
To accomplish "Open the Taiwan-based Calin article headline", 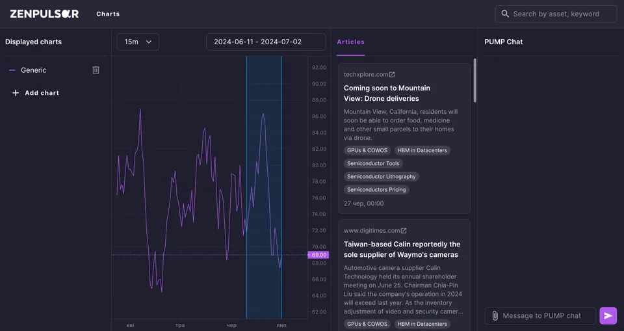I will coord(402,249).
